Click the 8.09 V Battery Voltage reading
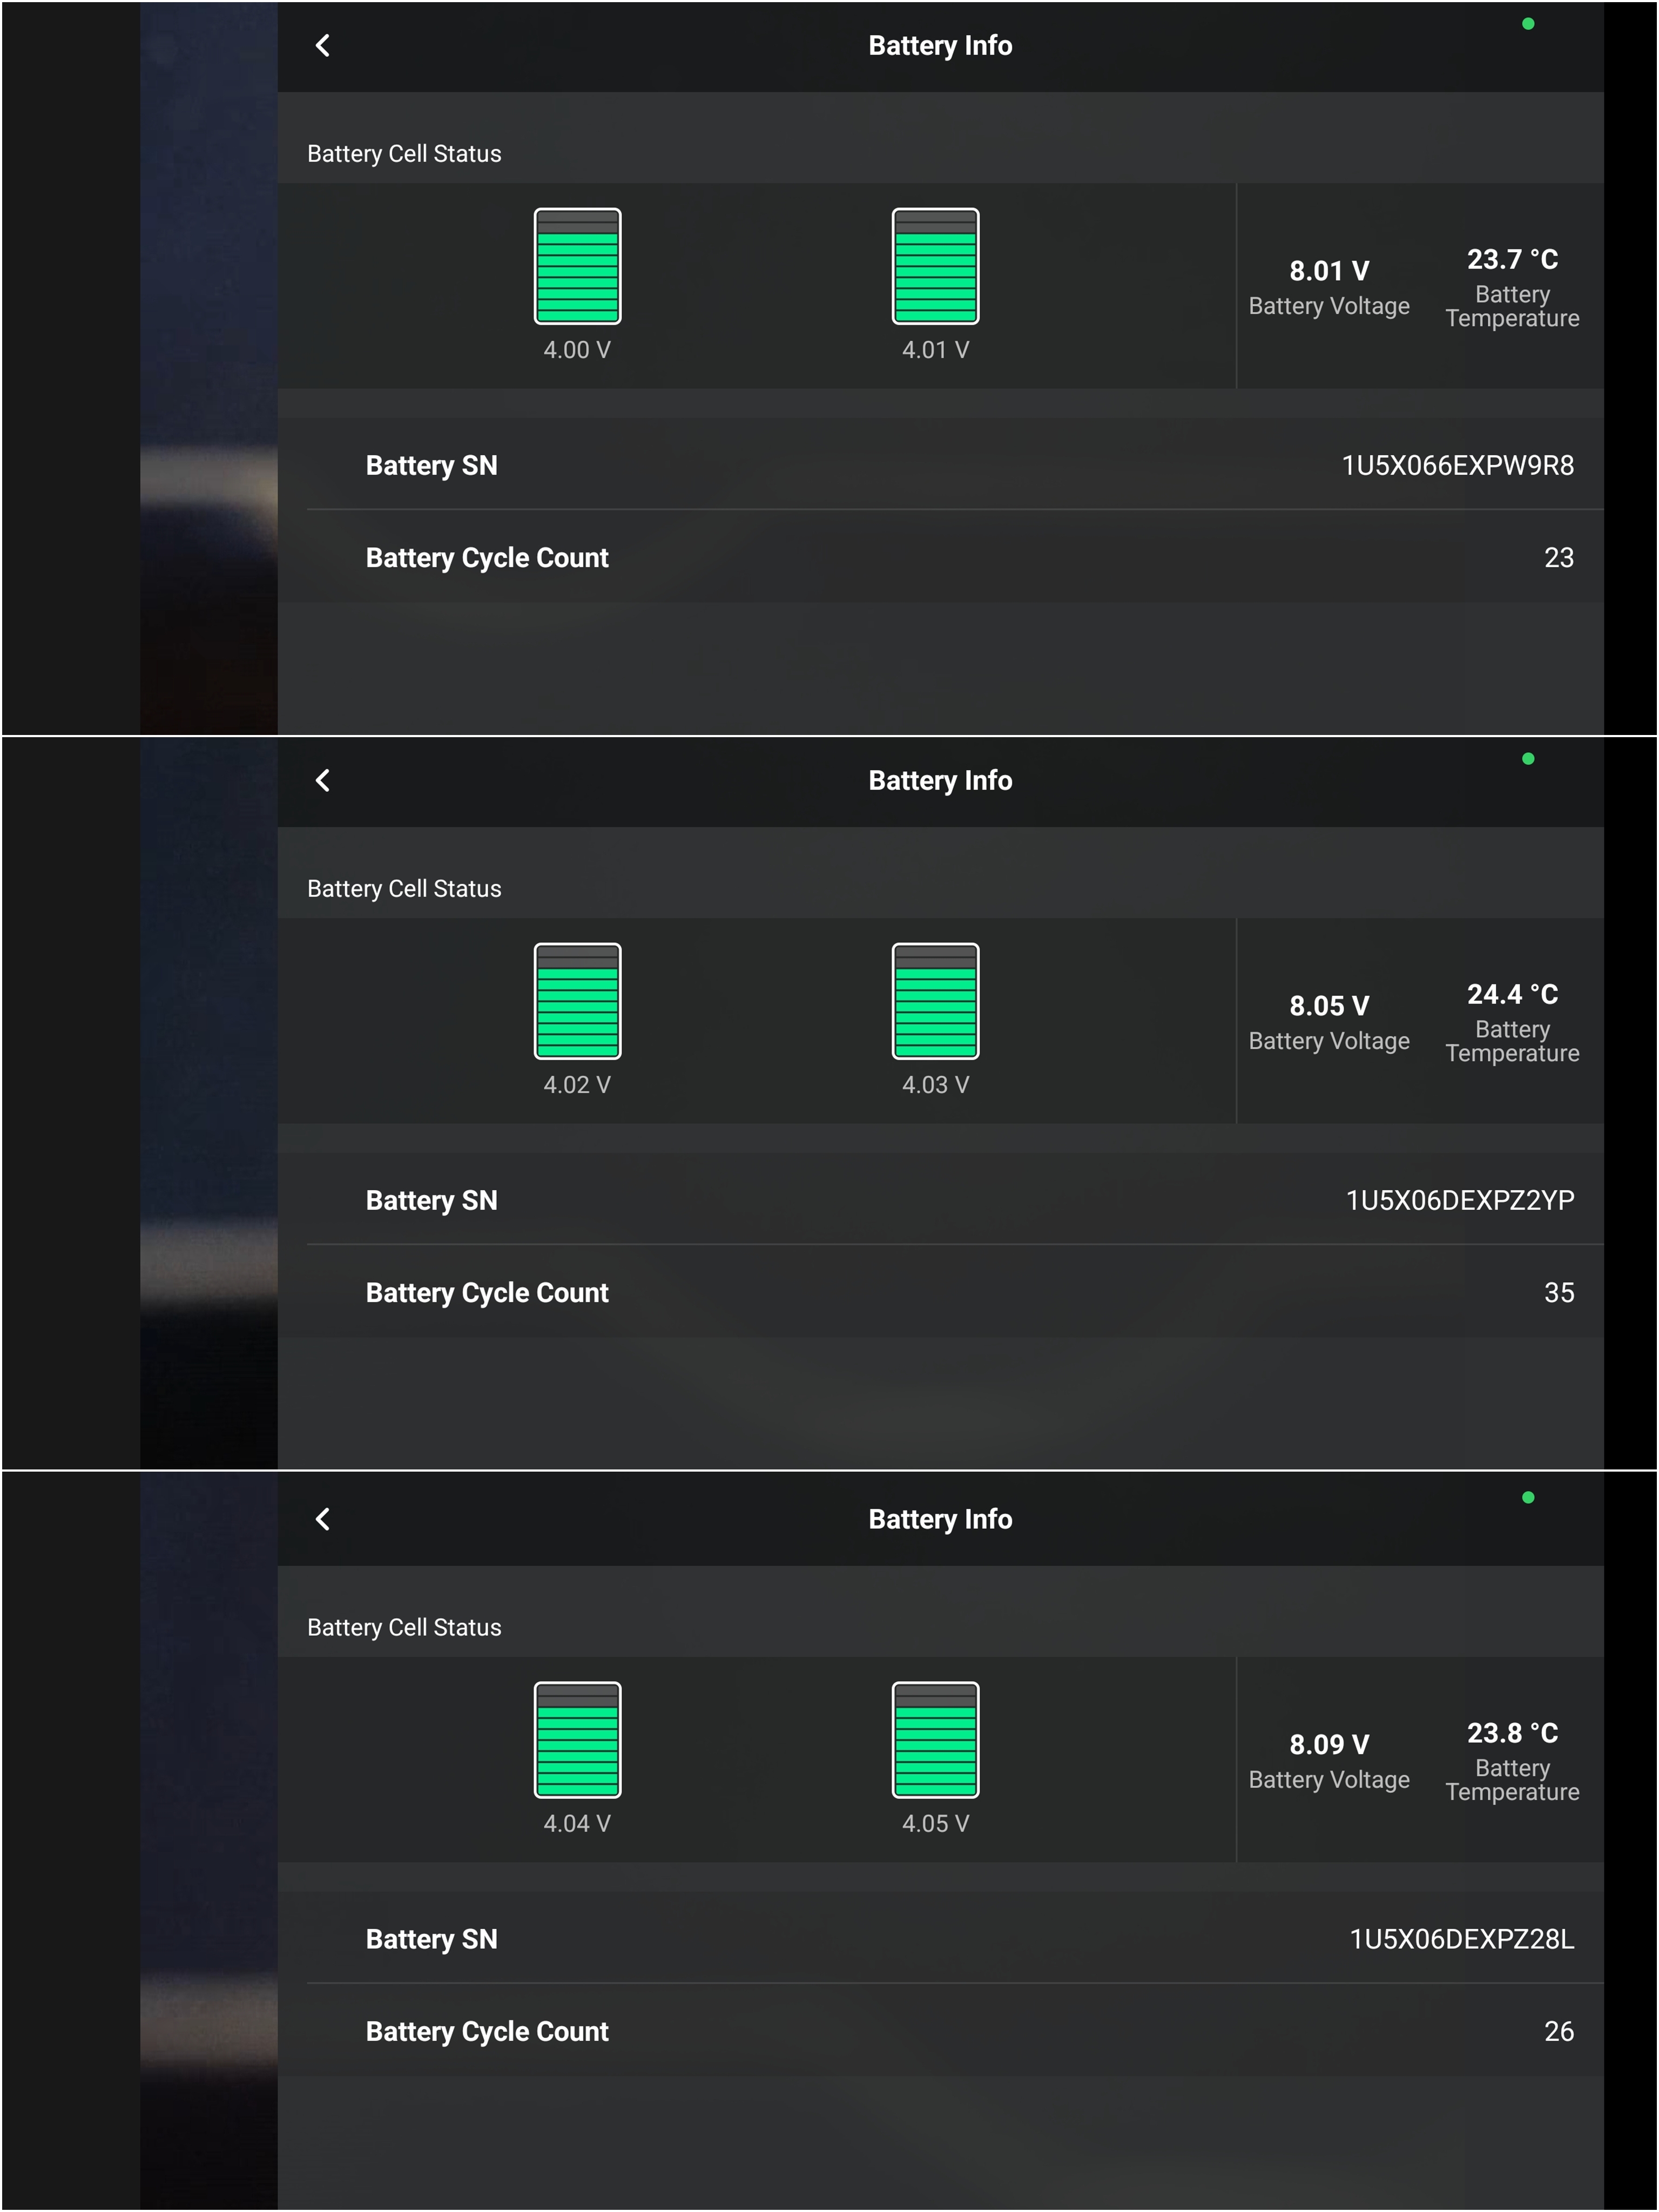1659x2212 pixels. click(x=1328, y=1744)
